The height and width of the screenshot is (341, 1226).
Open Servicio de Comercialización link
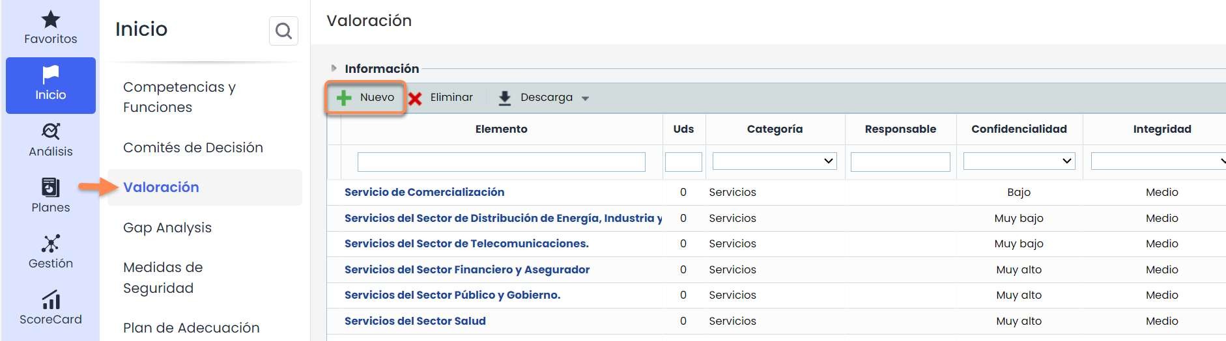click(424, 192)
